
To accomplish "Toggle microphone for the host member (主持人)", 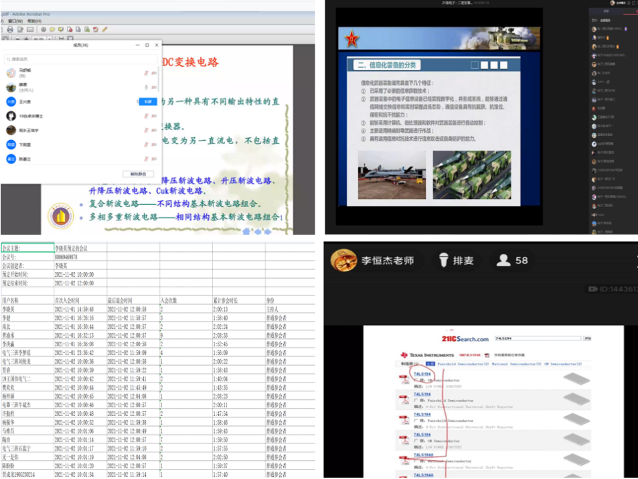I will tap(145, 87).
